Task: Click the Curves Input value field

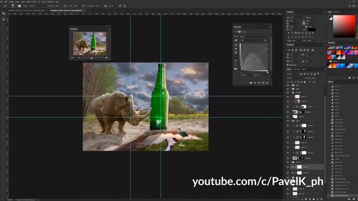Action: tap(248, 75)
